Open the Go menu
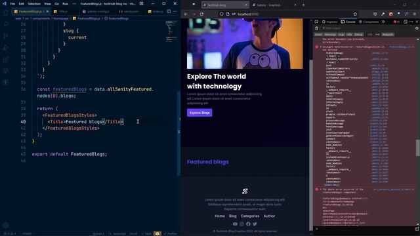 point(57,4)
